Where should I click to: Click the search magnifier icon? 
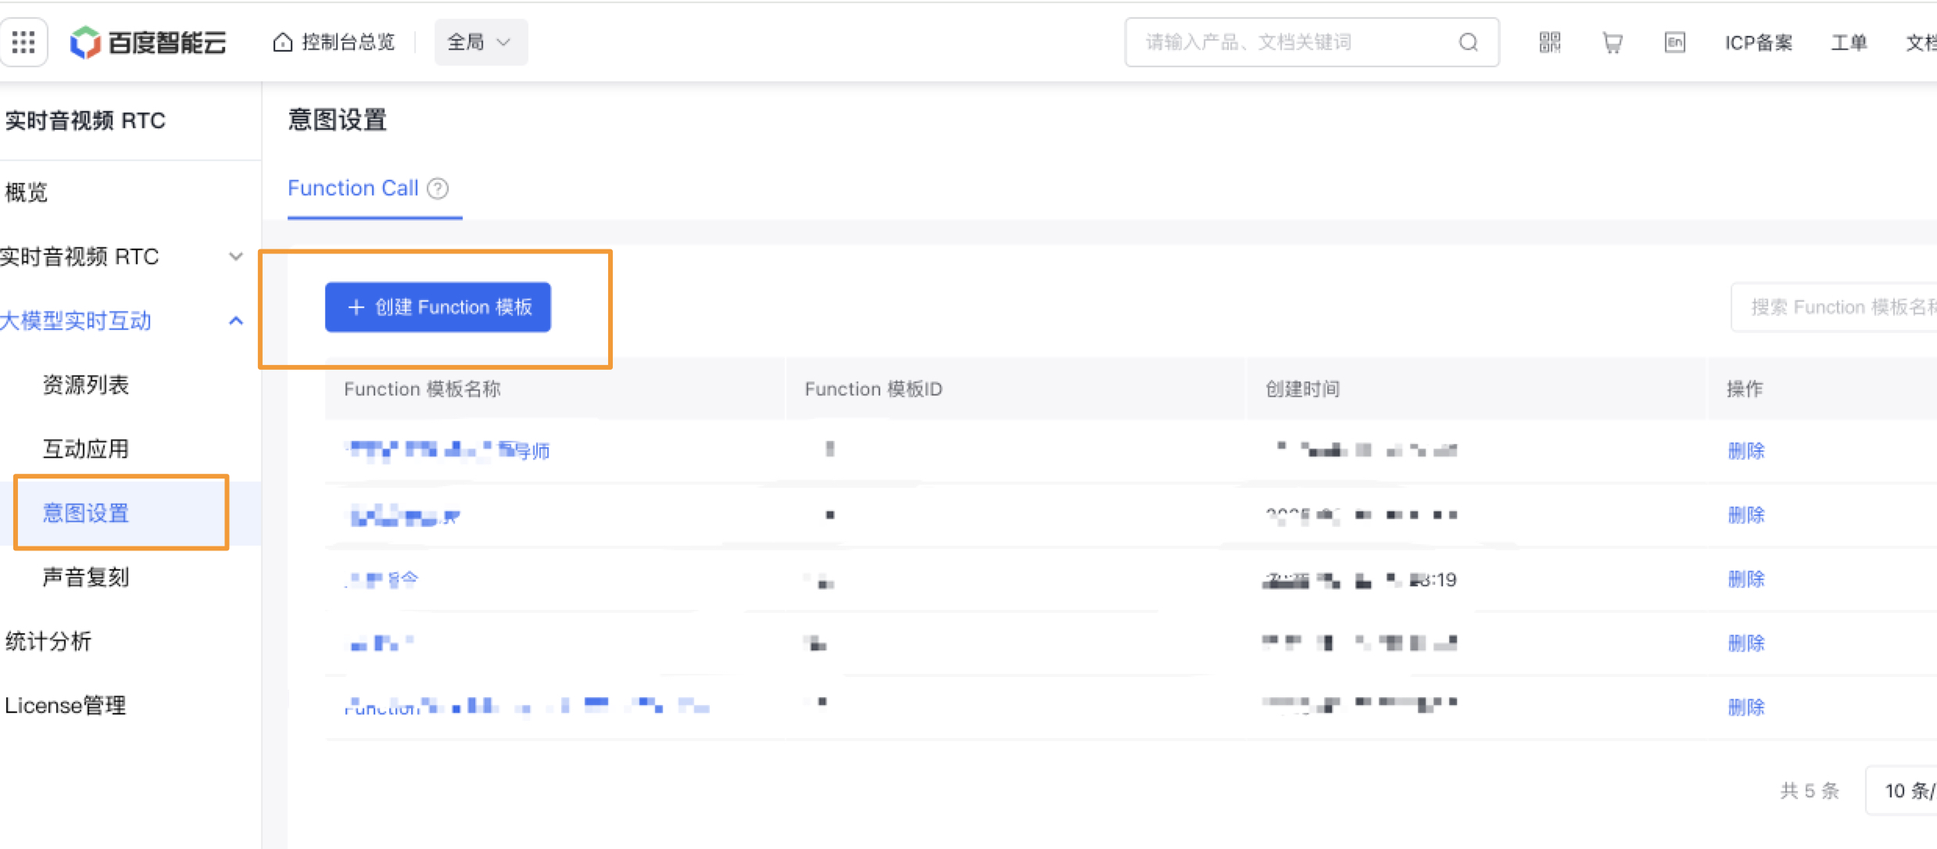point(1468,42)
